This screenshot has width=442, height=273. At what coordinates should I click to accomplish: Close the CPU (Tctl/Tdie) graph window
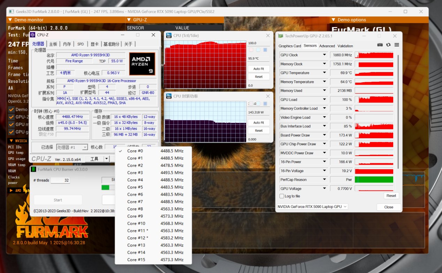click(268, 36)
